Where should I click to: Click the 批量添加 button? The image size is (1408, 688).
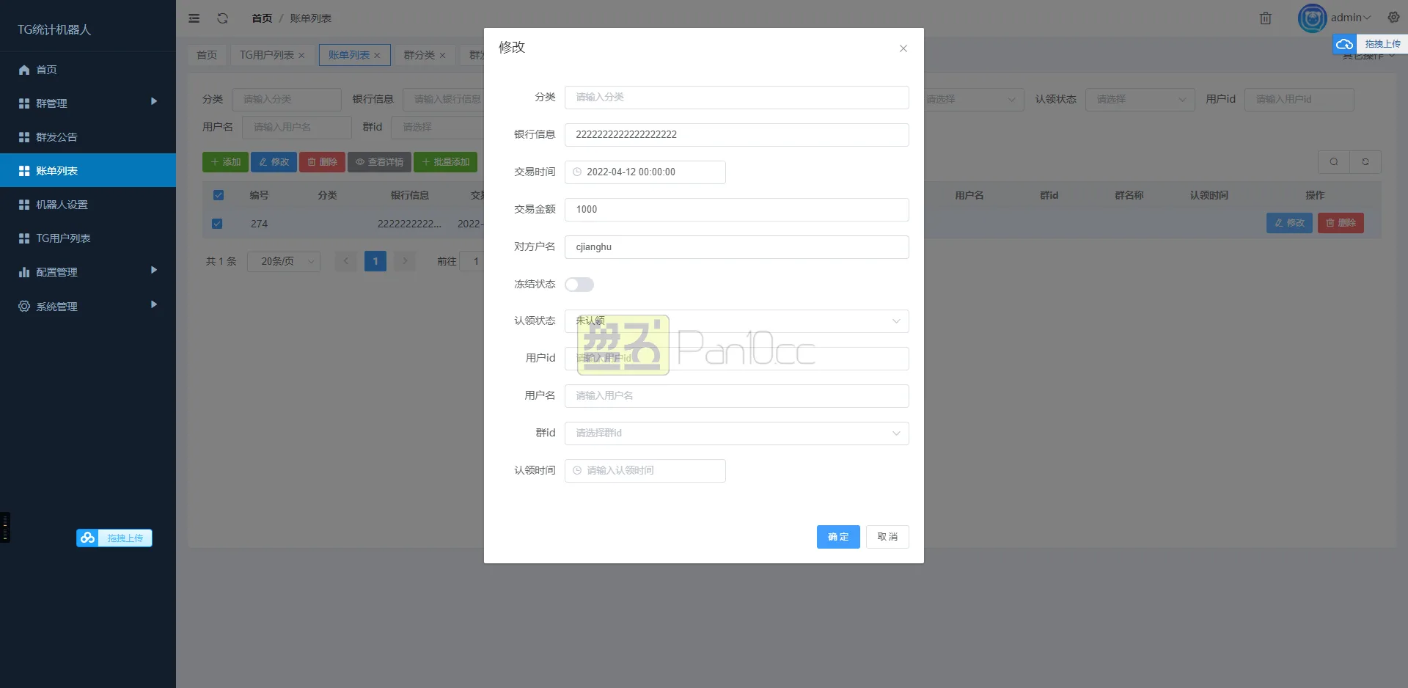click(445, 161)
